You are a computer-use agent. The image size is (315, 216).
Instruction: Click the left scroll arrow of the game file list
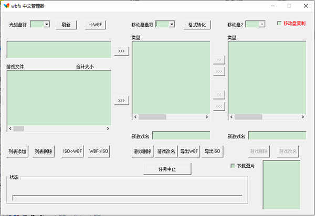coord(10,128)
